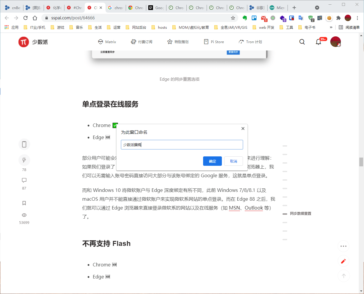Click the phone icon to view mobile version

coord(24,144)
